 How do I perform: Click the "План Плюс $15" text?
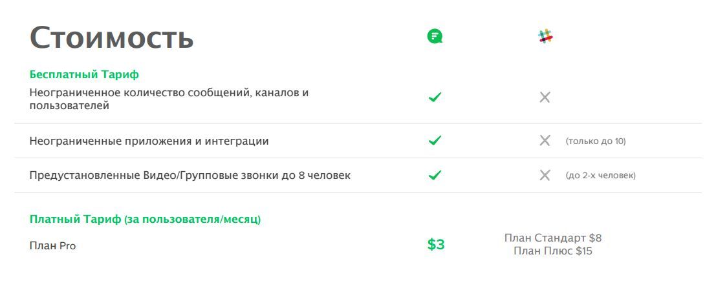pos(552,251)
